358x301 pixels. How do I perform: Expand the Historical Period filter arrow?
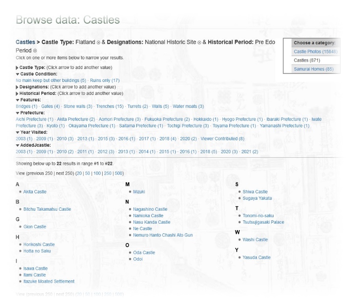tap(17, 93)
